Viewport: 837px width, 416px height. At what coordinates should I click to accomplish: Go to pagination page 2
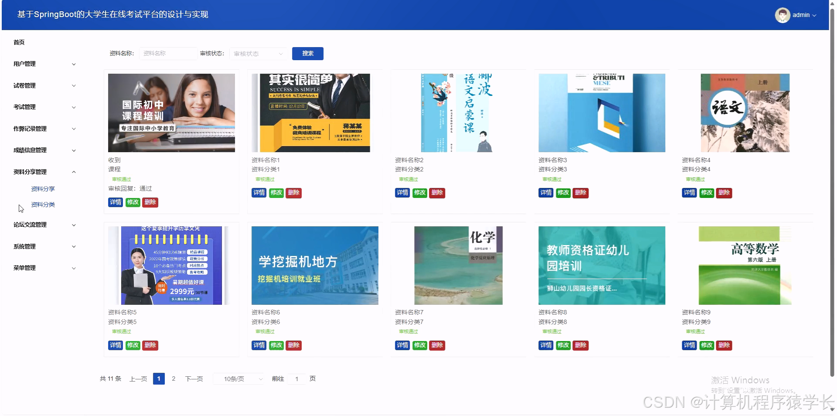tap(174, 379)
